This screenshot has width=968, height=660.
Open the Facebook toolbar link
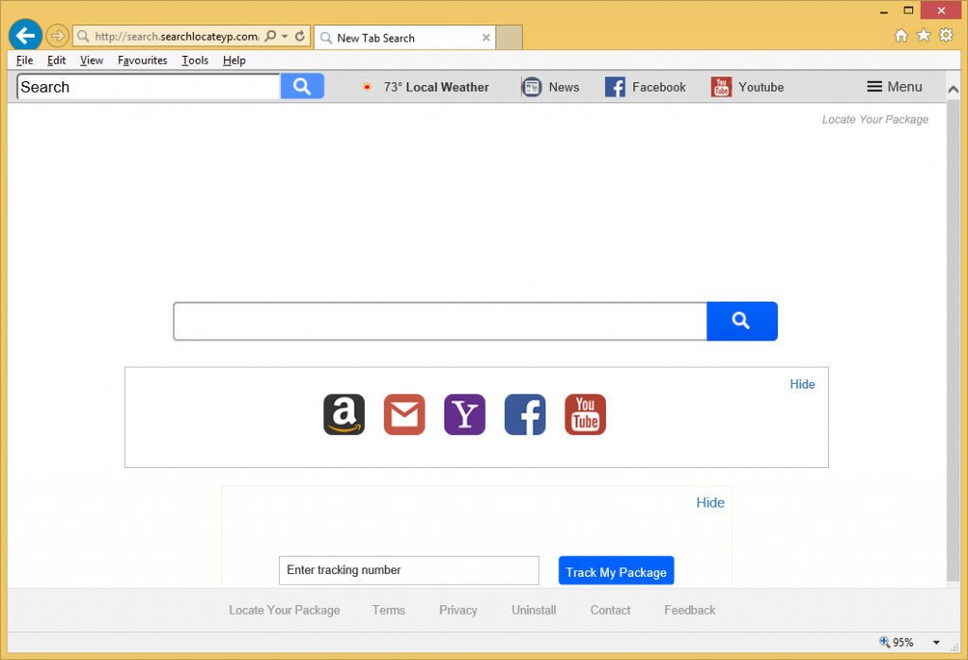pyautogui.click(x=659, y=87)
